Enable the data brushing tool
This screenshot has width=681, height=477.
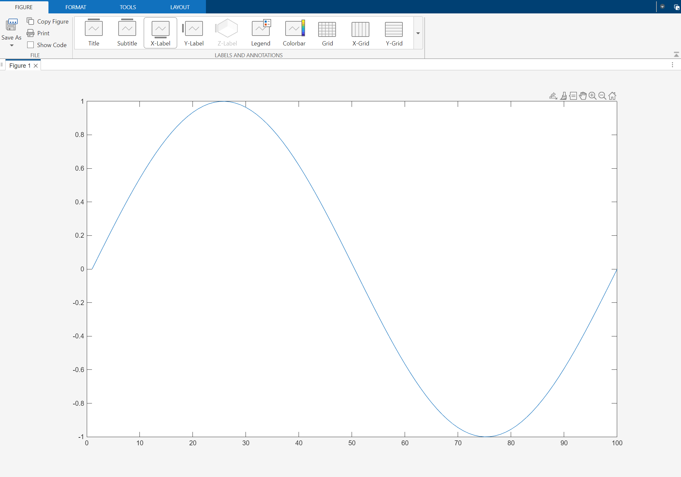click(x=564, y=95)
